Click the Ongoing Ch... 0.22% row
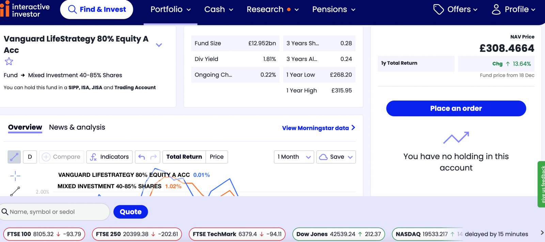The image size is (545, 242). pyautogui.click(x=235, y=75)
